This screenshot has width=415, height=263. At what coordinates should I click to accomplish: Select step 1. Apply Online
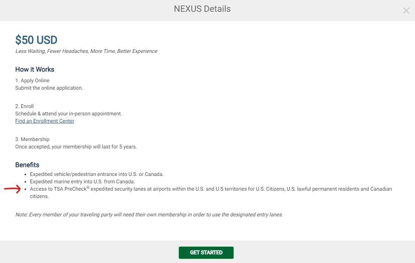[32, 80]
